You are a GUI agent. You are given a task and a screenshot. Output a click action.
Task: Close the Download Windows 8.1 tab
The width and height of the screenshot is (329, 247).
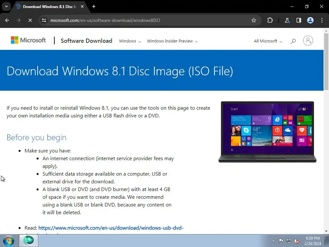(x=82, y=6)
